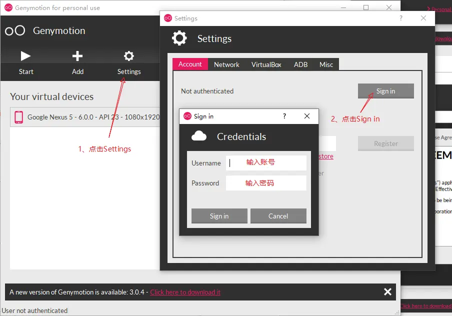Open the Misc tab

(x=326, y=64)
